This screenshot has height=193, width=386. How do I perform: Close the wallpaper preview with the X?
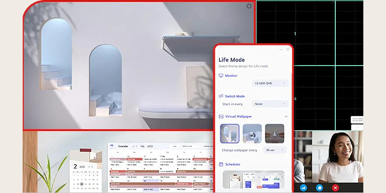pos(249,6)
